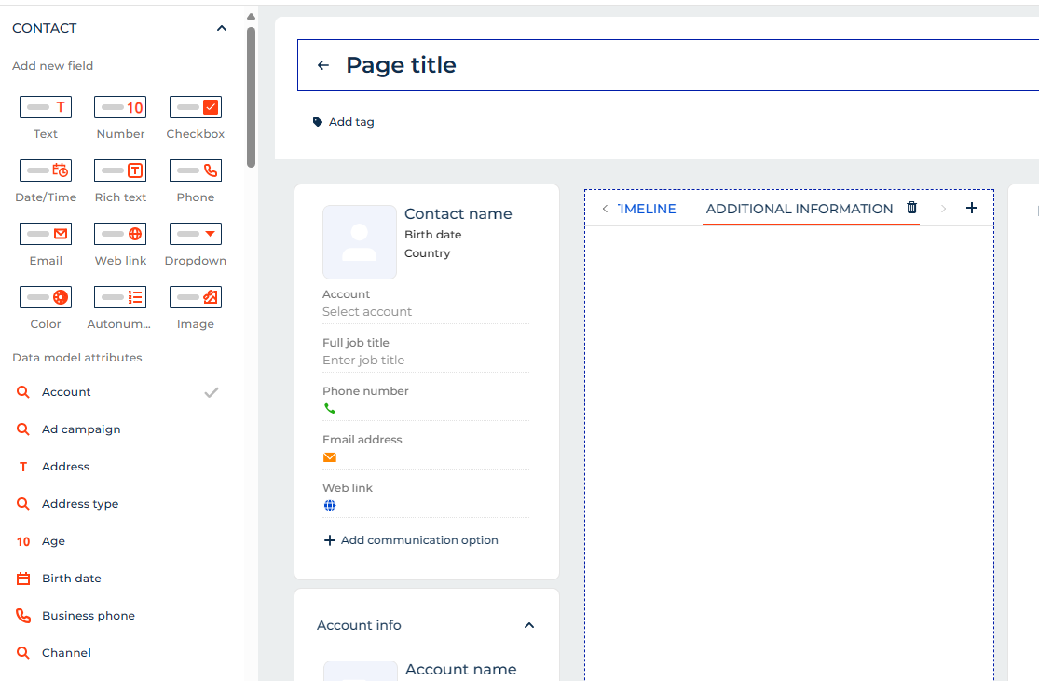Click the calendar icon beside Birth date attribute

click(23, 579)
